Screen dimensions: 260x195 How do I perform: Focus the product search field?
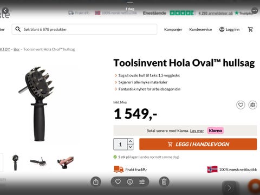84,29
